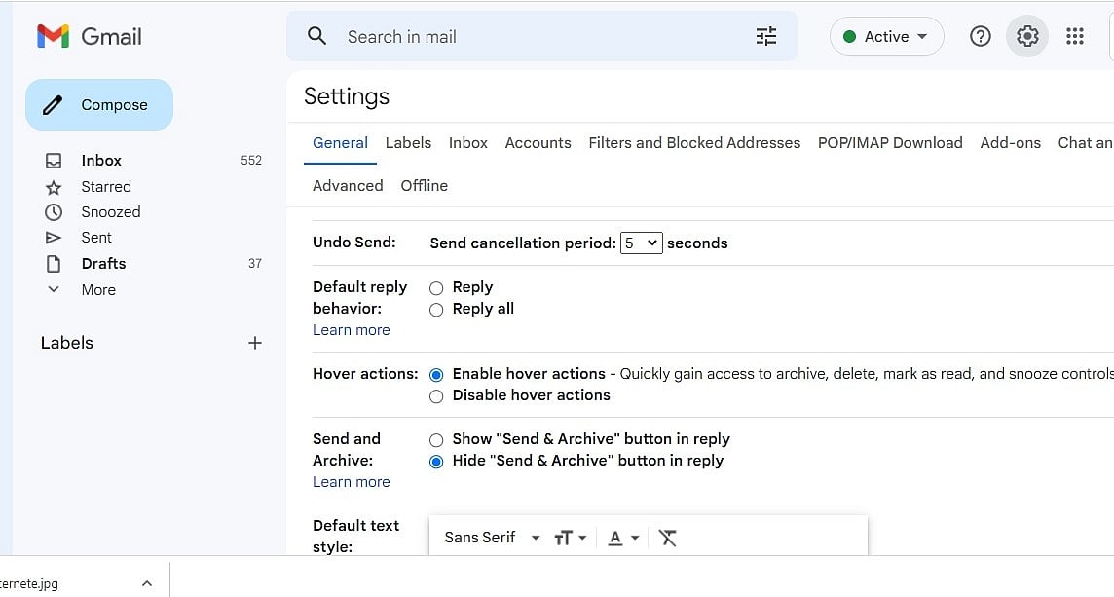This screenshot has width=1114, height=597.
Task: Click the remove formatting icon
Action: [x=667, y=538]
